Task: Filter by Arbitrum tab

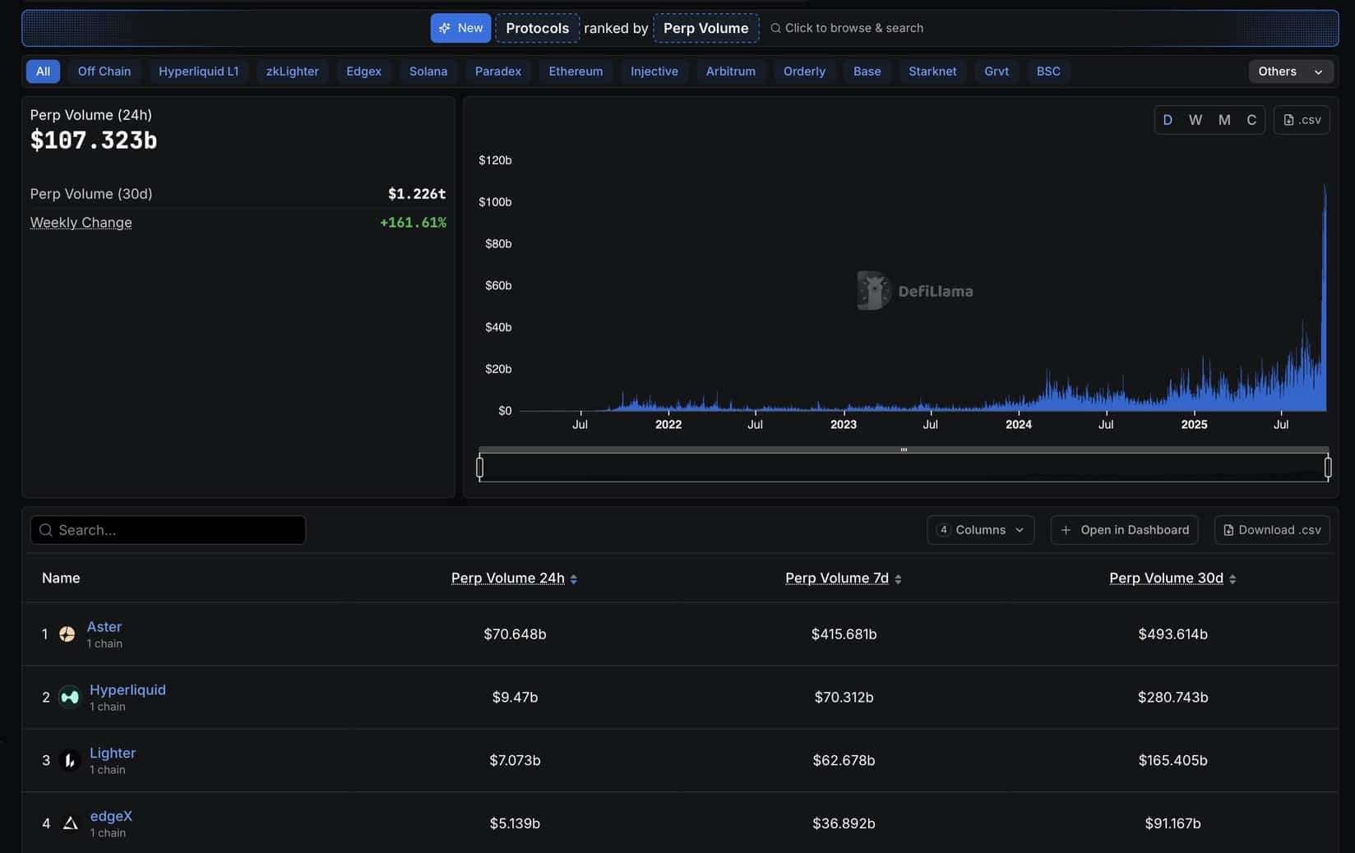Action: click(x=731, y=71)
